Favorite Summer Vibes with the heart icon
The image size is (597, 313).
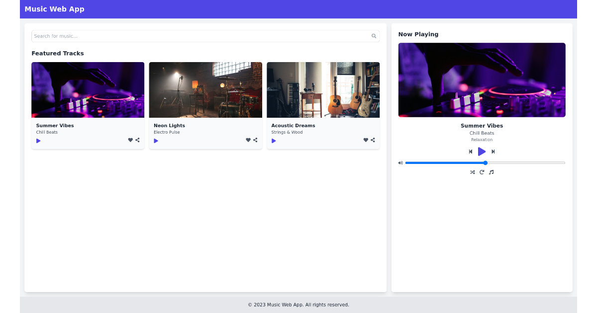point(130,140)
